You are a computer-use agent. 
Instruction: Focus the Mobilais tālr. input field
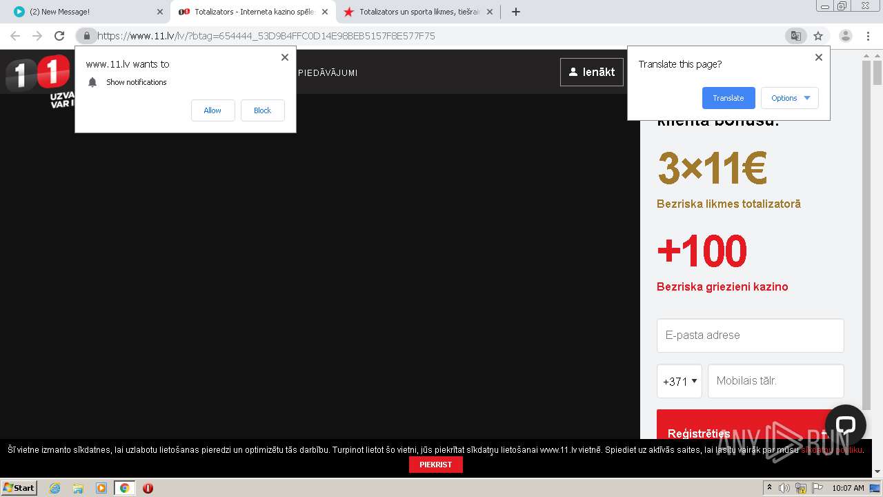point(776,381)
